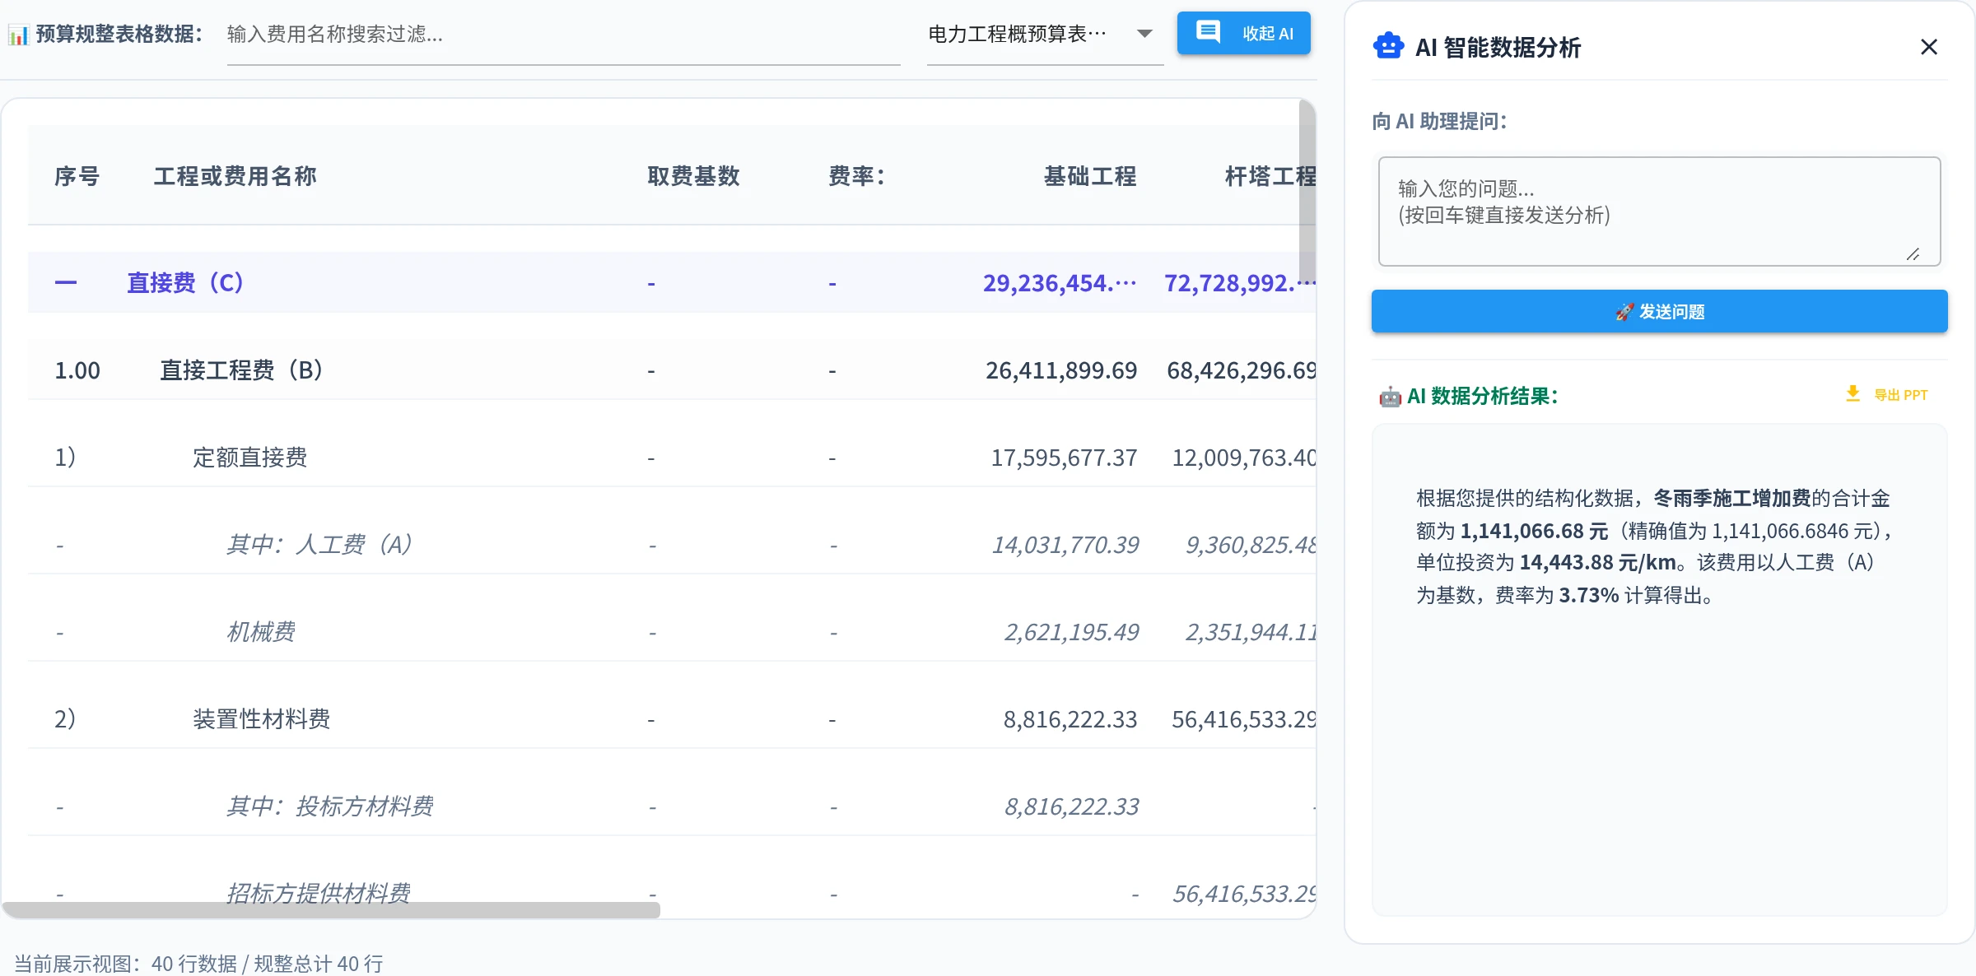
Task: Click the robot icon beside AI 智能数据分析
Action: tap(1388, 46)
